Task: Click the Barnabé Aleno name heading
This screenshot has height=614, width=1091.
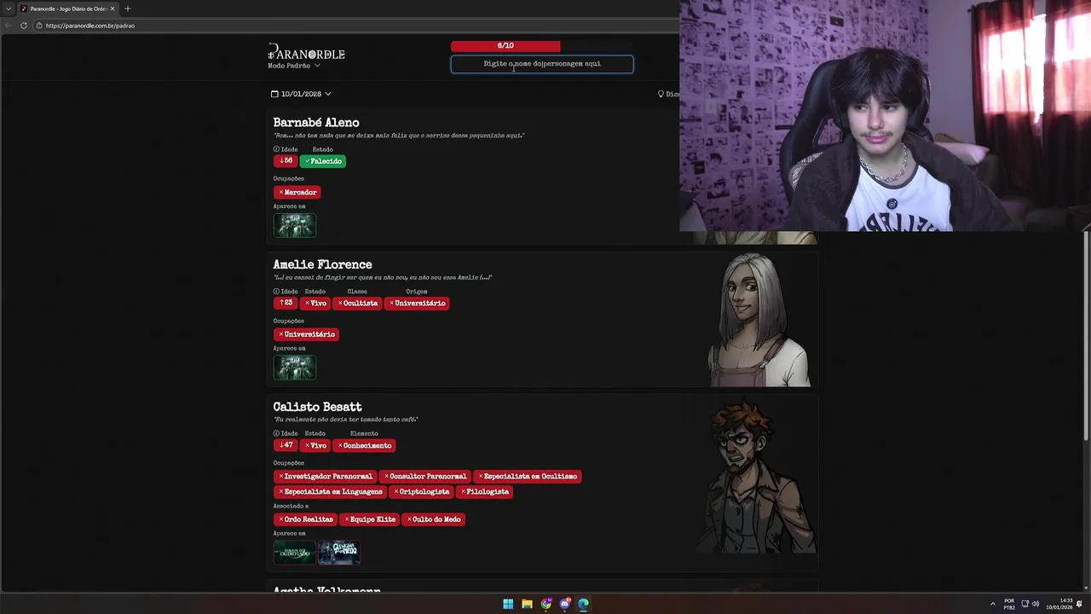Action: click(x=316, y=123)
